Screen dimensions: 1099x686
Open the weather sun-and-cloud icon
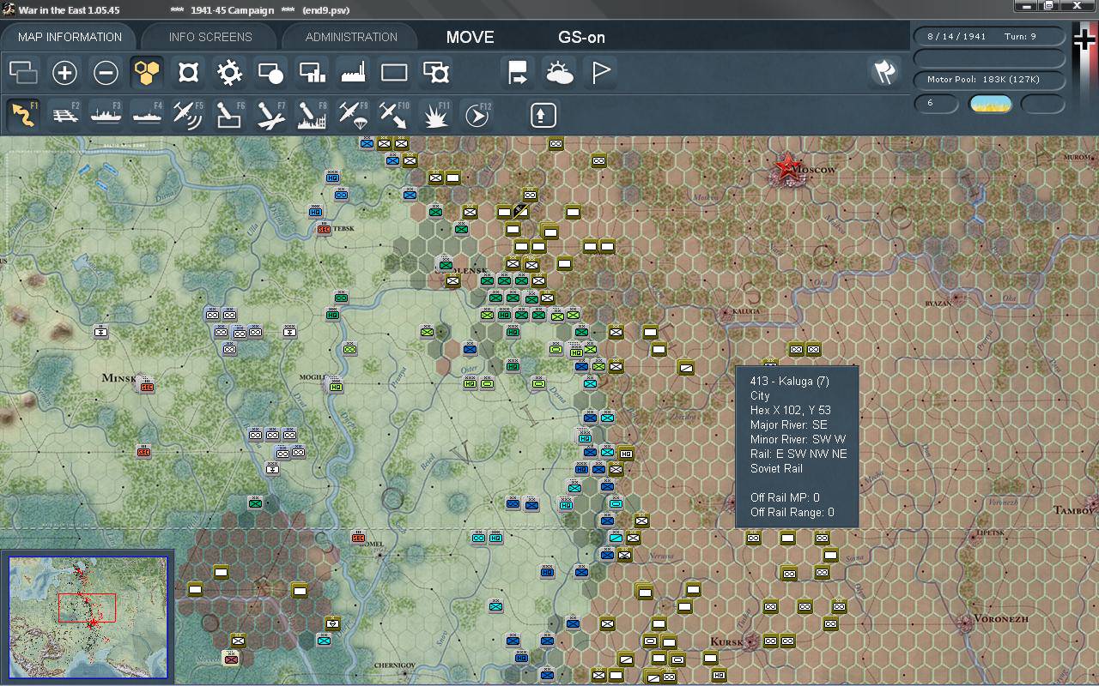(559, 73)
